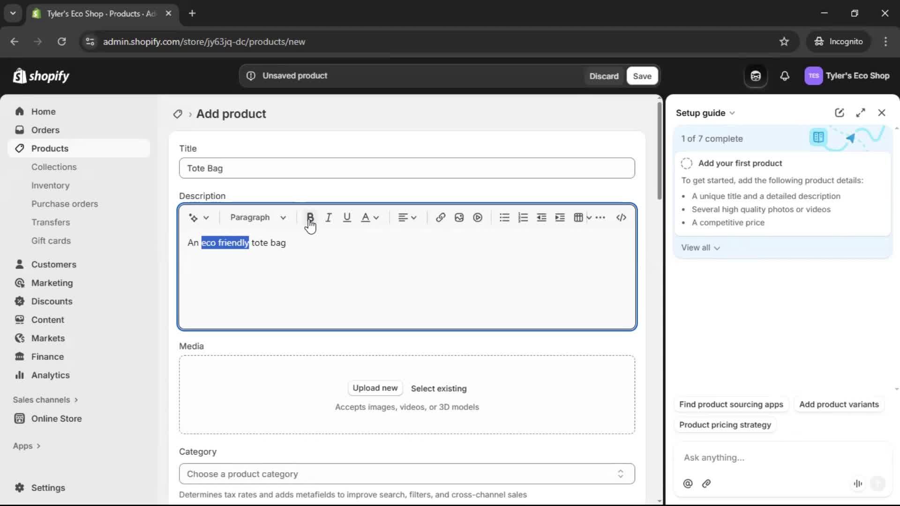Create a bulleted list
Image resolution: width=900 pixels, height=506 pixels.
click(x=504, y=217)
